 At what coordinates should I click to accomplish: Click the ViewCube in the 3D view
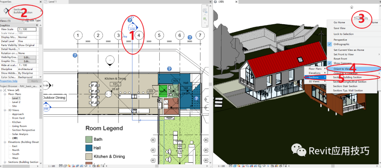[362, 19]
